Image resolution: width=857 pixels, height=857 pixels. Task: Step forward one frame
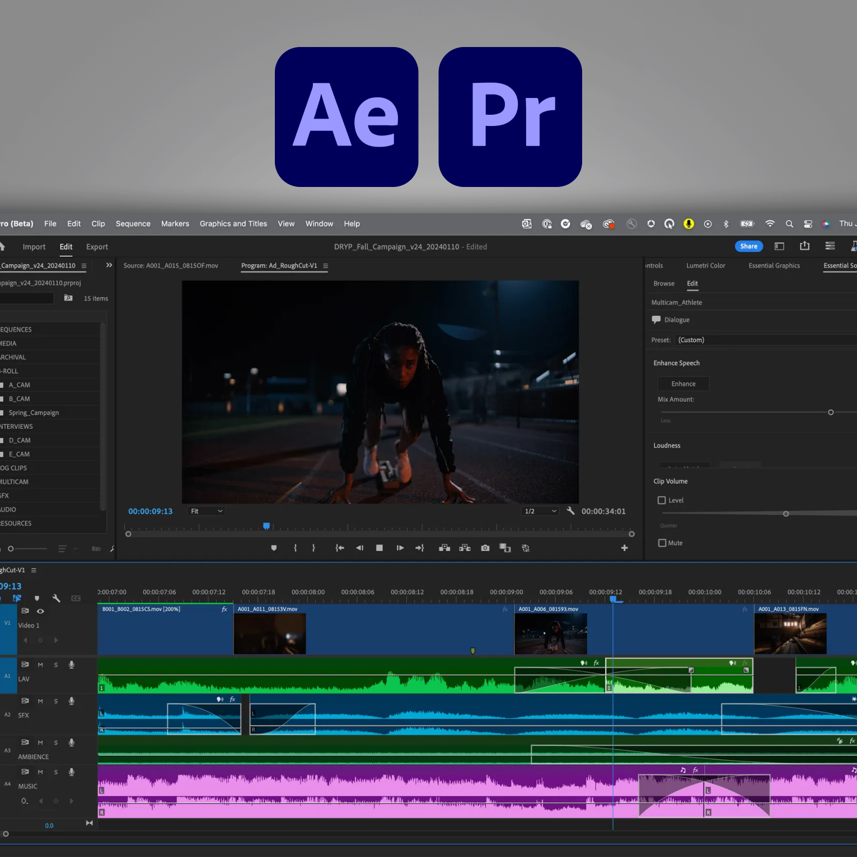tap(400, 548)
